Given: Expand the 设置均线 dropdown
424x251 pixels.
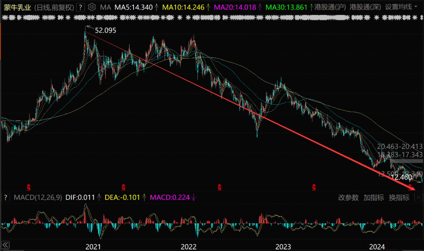Looking at the screenshot, I should (401, 7).
